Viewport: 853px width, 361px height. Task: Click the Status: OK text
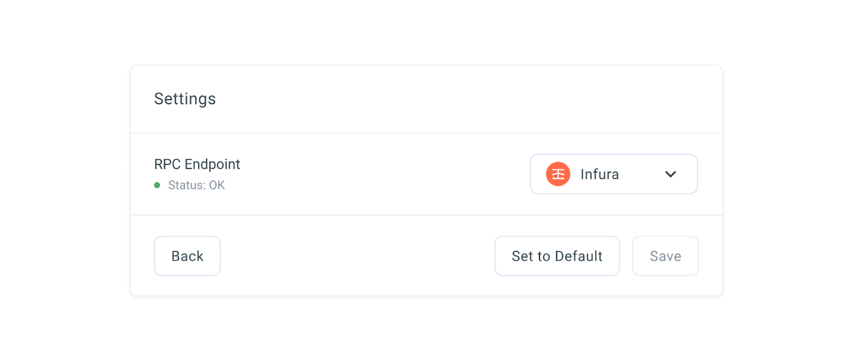[196, 185]
